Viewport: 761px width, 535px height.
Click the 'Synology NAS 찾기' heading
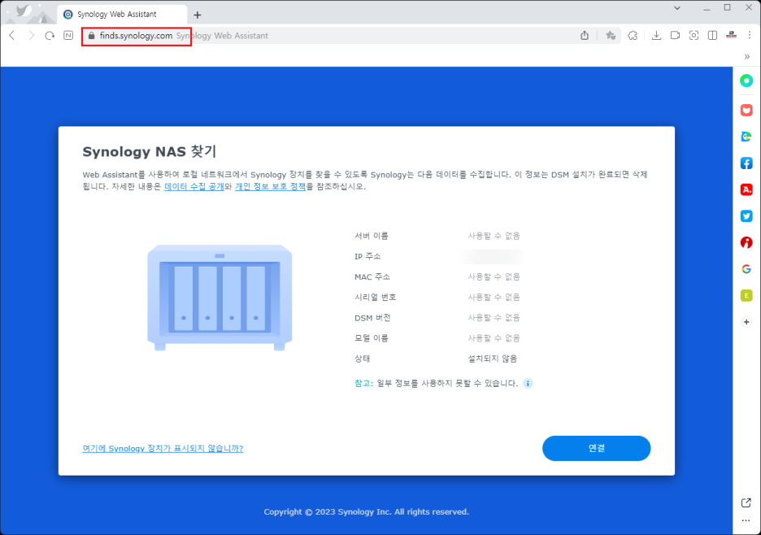[149, 151]
